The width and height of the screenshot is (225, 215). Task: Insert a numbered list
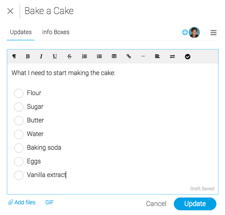85,56
